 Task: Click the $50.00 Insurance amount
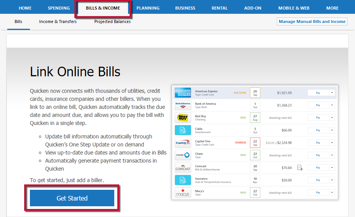[287, 180]
